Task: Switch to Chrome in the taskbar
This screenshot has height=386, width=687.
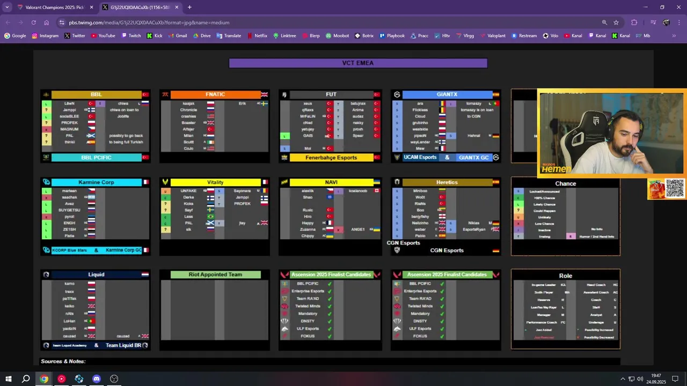Action: 44,379
